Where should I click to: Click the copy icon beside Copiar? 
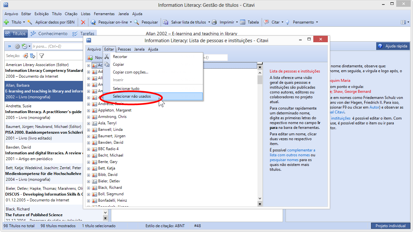[x=107, y=64]
